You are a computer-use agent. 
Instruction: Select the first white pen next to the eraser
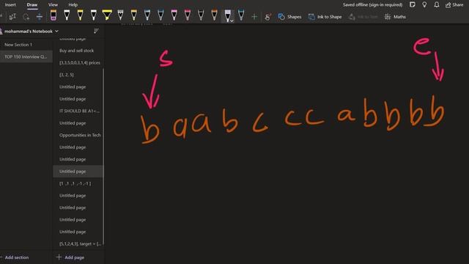(x=67, y=15)
